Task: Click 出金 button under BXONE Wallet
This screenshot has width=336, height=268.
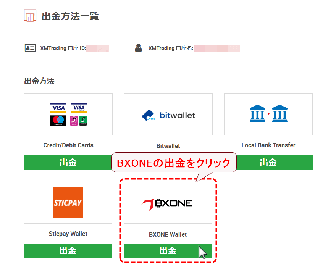Action: click(x=168, y=251)
